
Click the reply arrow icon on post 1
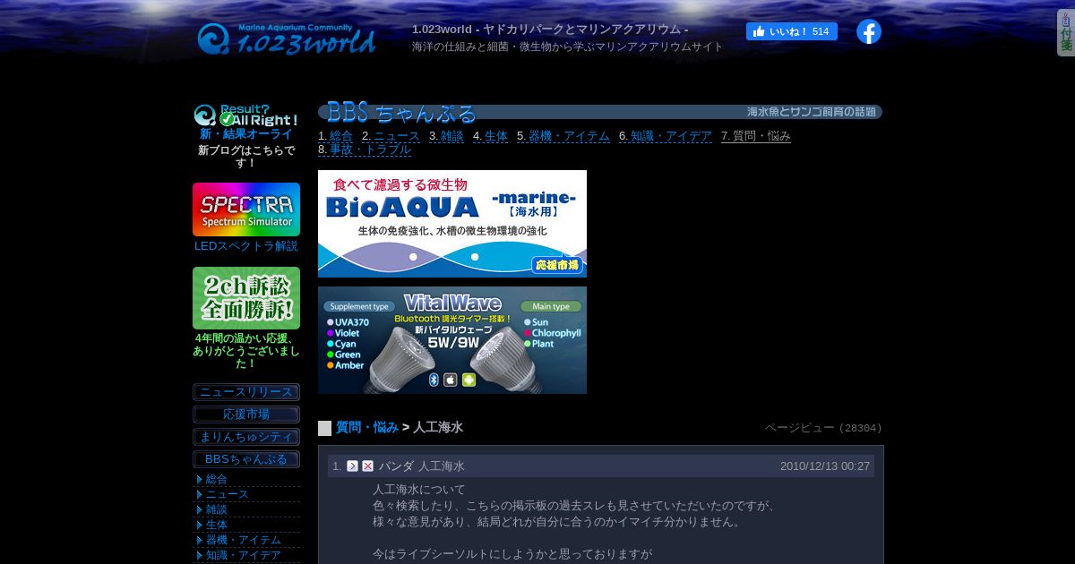352,466
